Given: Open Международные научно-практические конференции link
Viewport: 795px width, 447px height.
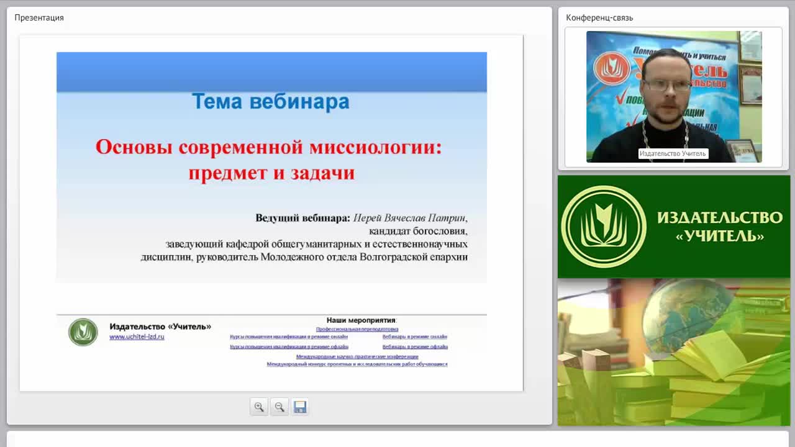Looking at the screenshot, I should [x=357, y=356].
